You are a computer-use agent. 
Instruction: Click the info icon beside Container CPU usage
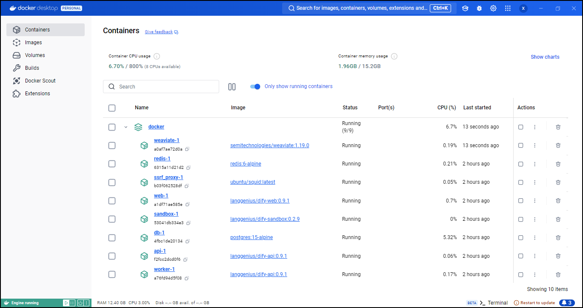(x=157, y=56)
